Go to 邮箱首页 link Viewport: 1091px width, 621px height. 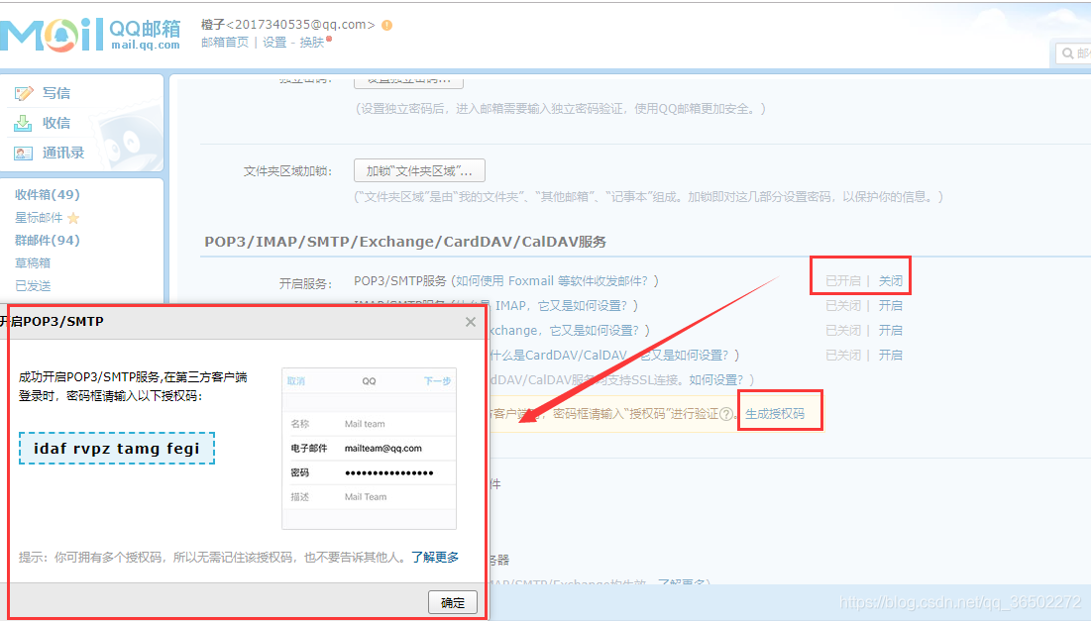point(225,43)
